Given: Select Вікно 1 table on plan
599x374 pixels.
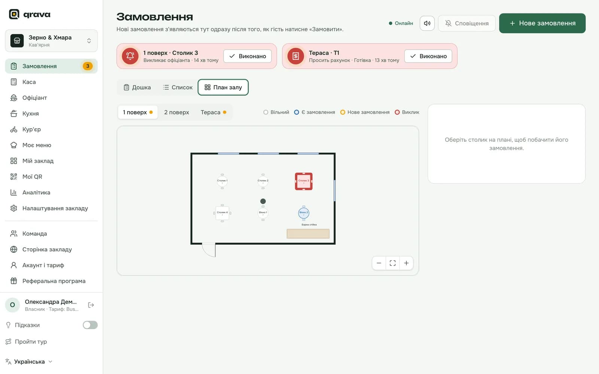Looking at the screenshot, I should click(x=263, y=213).
